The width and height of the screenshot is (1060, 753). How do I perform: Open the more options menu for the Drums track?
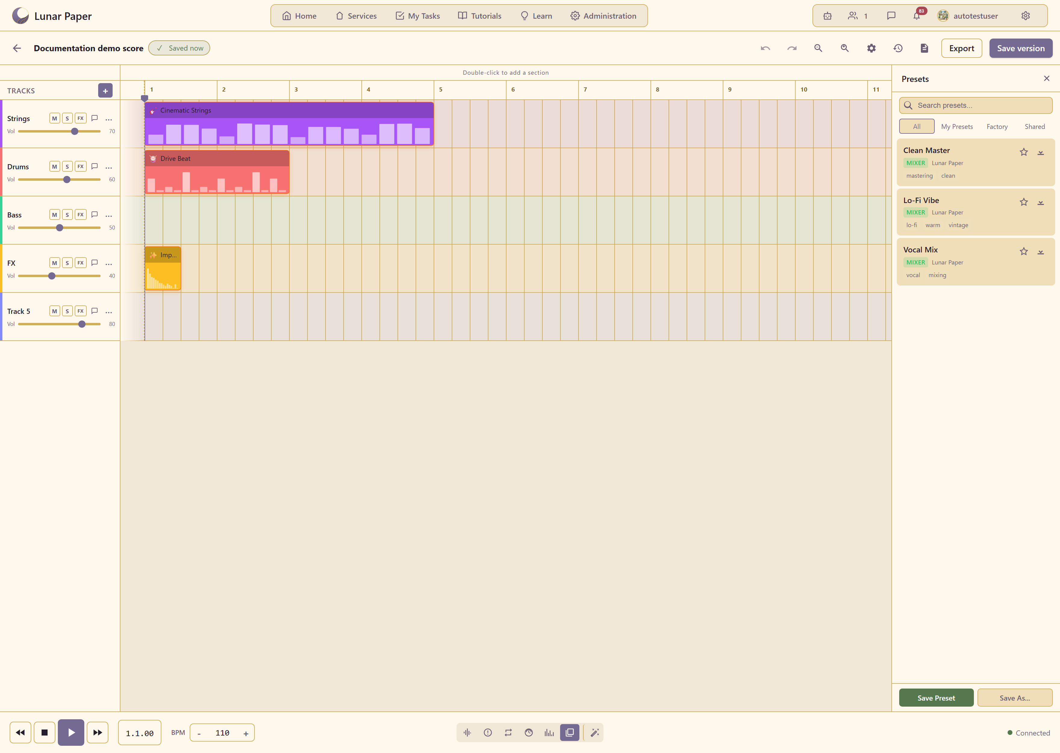point(109,167)
